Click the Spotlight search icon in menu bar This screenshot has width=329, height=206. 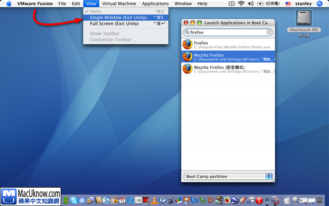pos(320,4)
